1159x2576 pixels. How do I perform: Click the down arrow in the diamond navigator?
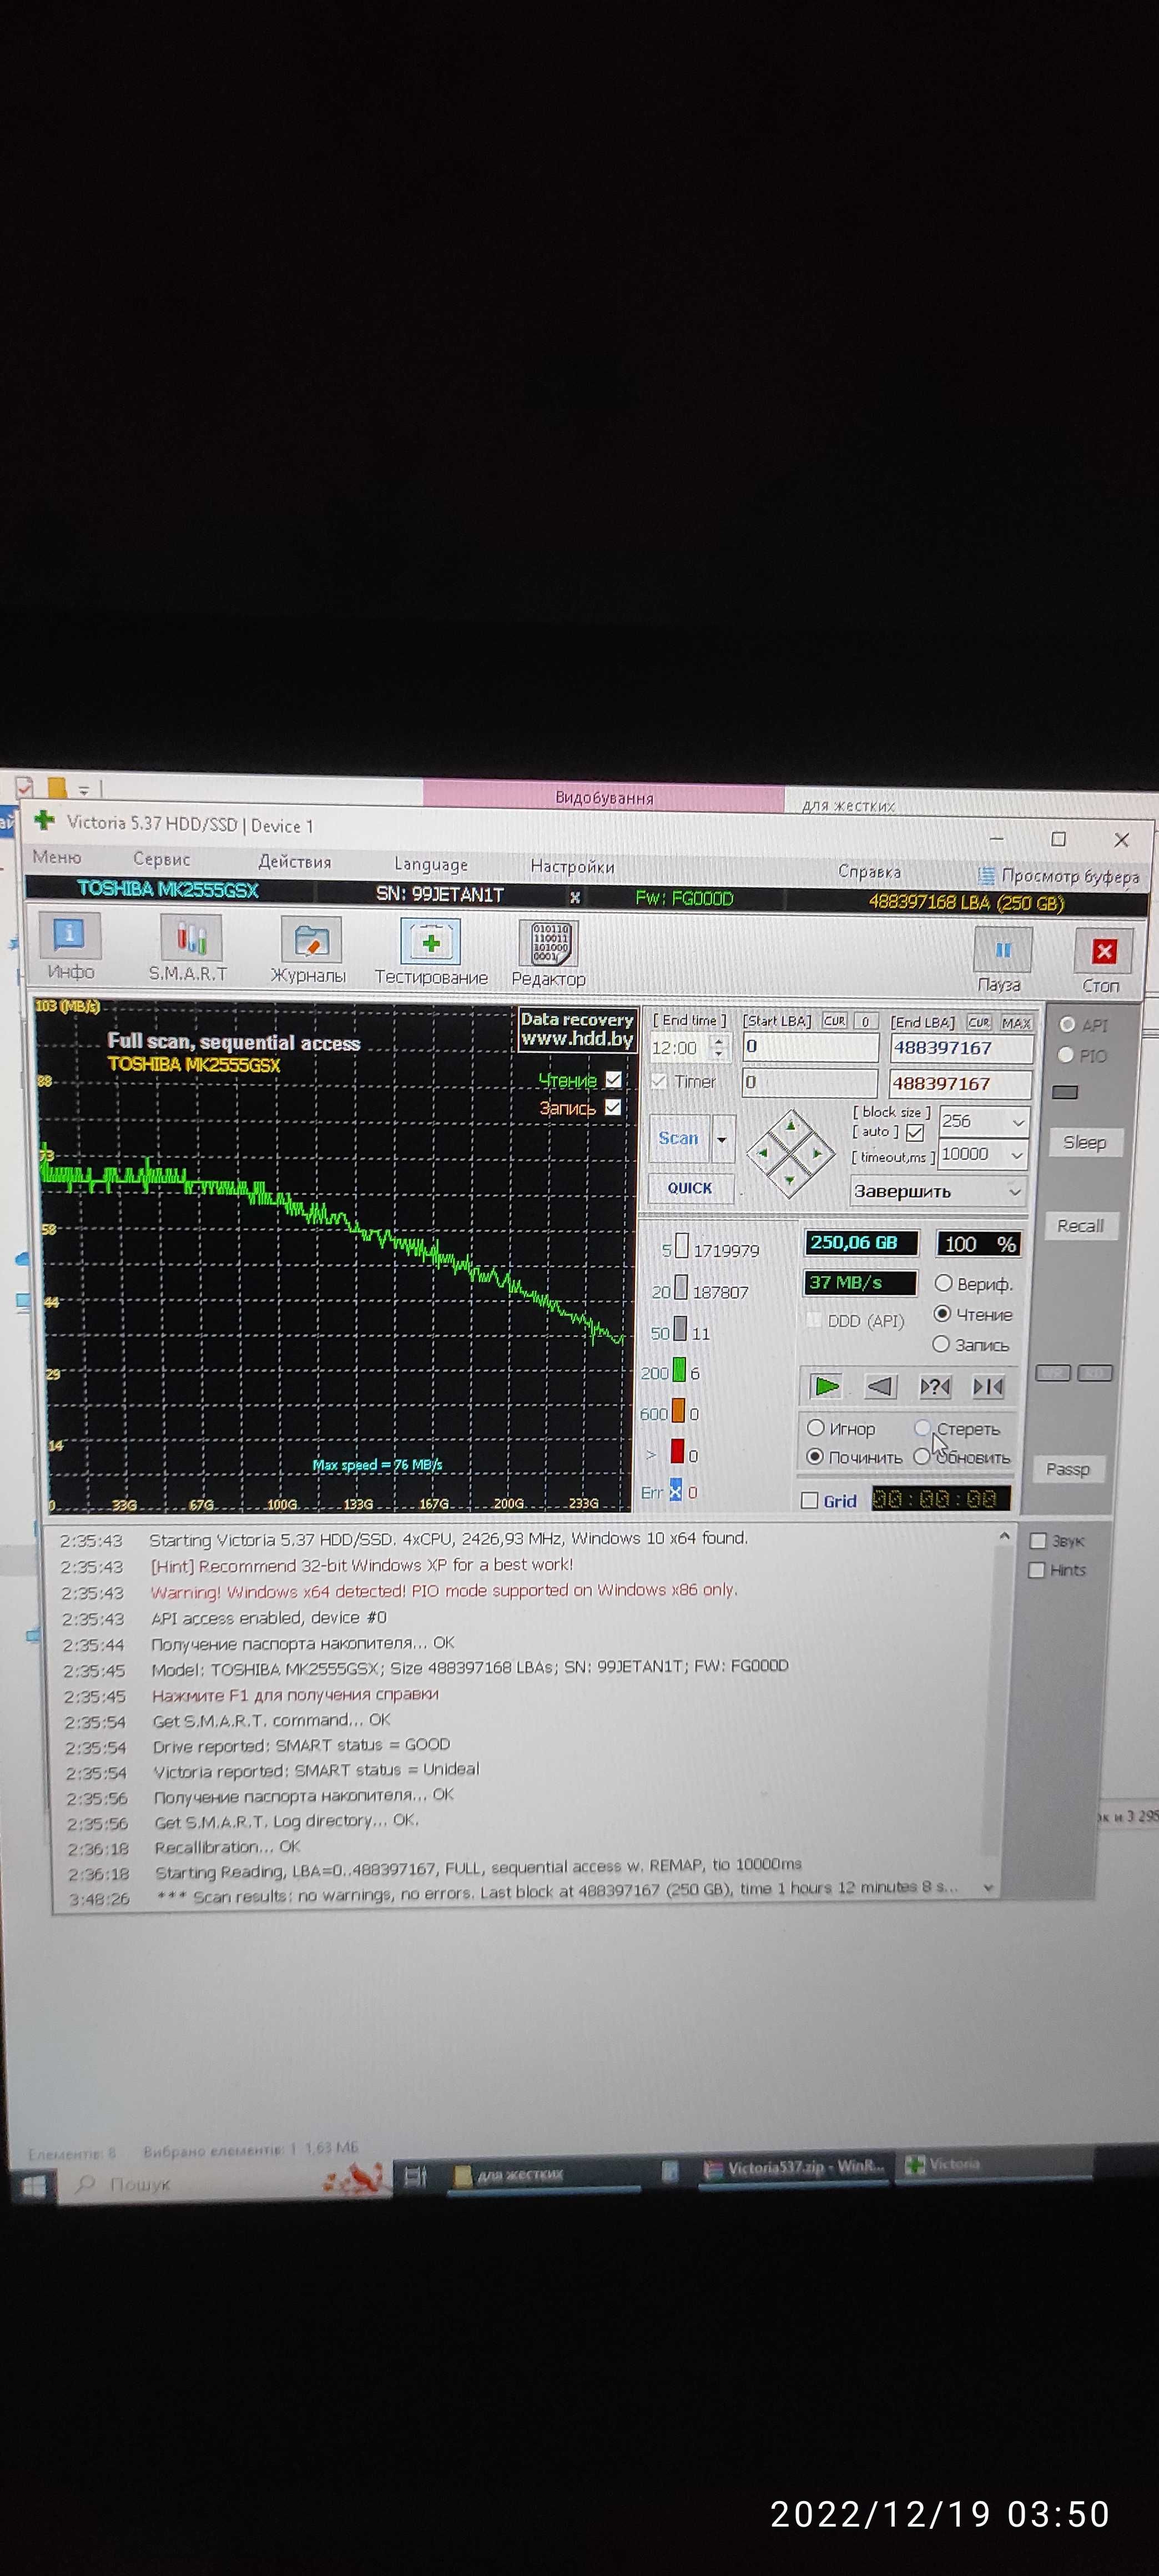[x=790, y=1181]
